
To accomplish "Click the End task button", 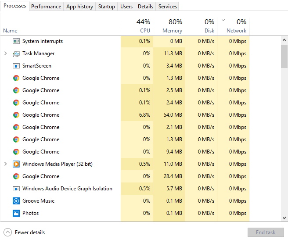I will pos(266,232).
